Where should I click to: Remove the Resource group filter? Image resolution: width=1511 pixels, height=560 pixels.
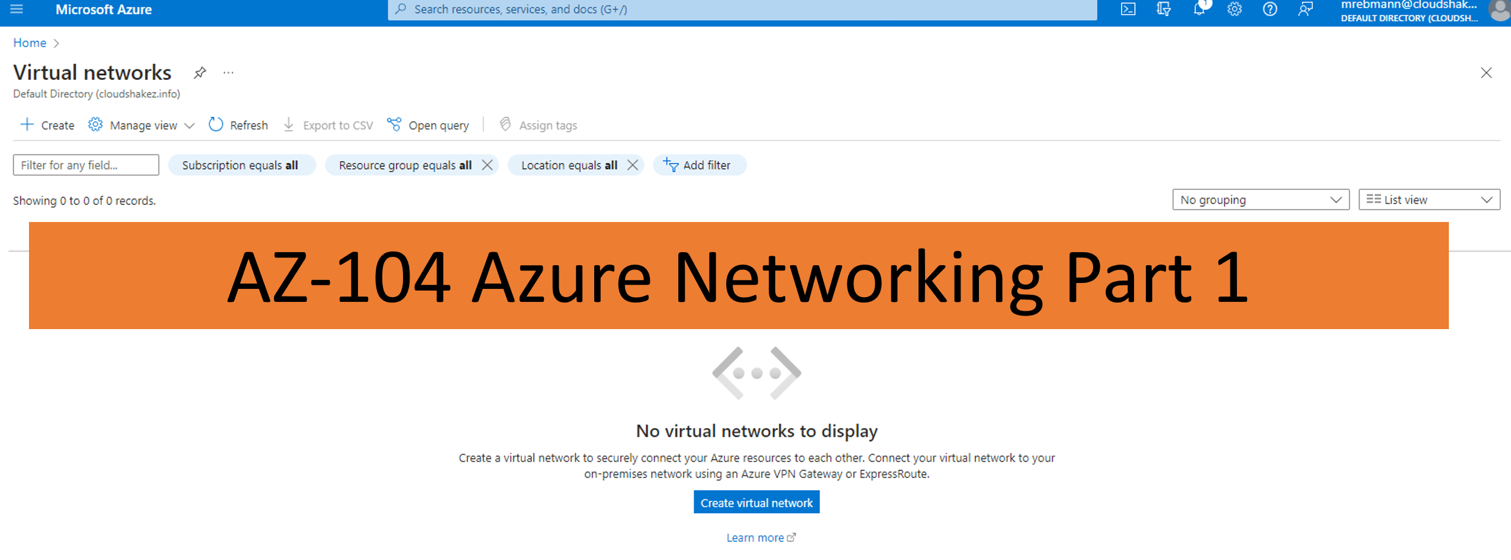[x=488, y=165]
